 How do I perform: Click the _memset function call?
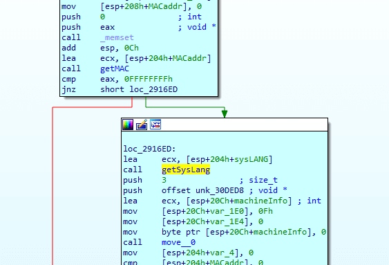click(117, 37)
